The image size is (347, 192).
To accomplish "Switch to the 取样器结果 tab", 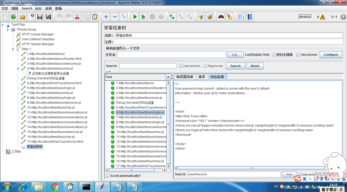I will [x=185, y=77].
